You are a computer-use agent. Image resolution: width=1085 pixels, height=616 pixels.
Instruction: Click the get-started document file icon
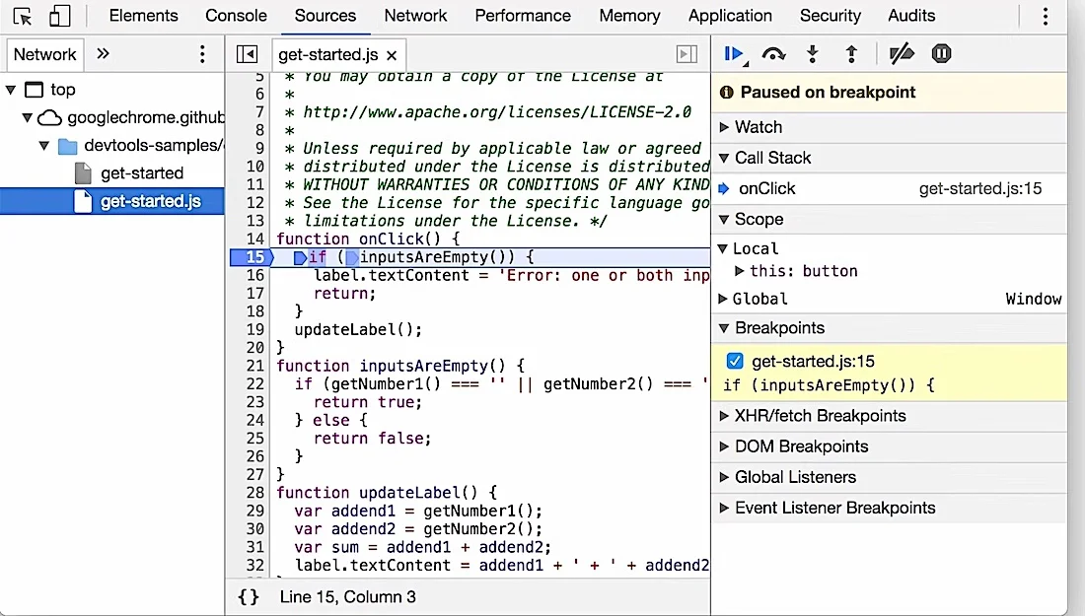tap(83, 172)
